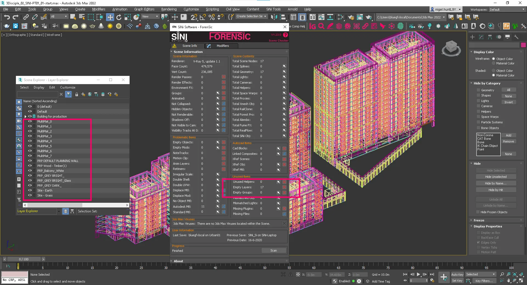Select Shaded Material Color radio button
527x285 pixels.
click(494, 75)
